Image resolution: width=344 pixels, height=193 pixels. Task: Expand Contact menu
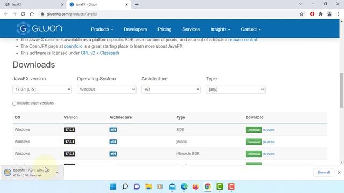250,29
